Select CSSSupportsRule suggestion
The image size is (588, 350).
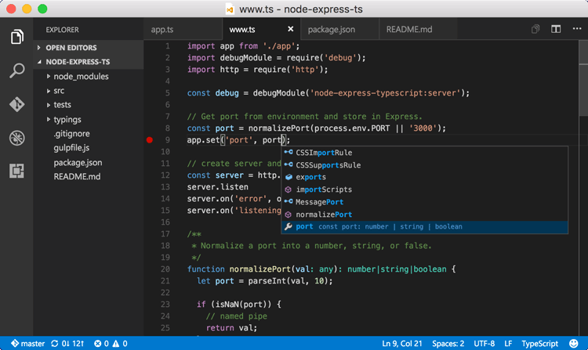[x=424, y=165]
